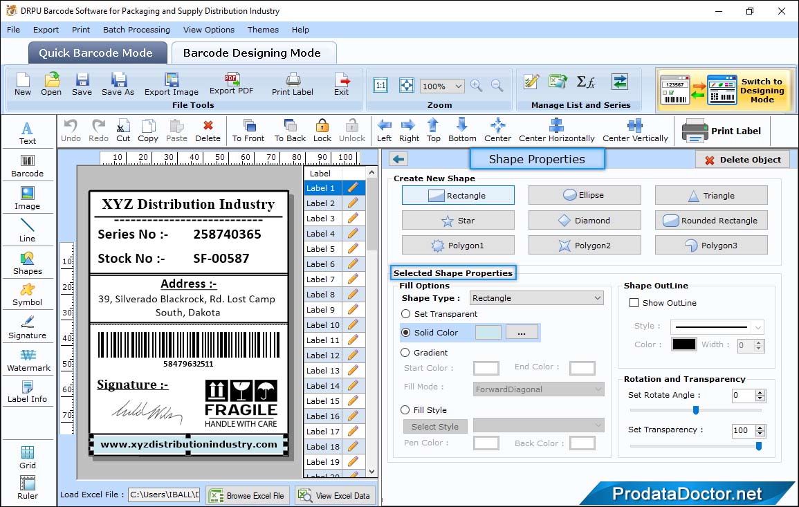This screenshot has width=799, height=507.
Task: Create a new Star shape
Action: click(x=457, y=220)
